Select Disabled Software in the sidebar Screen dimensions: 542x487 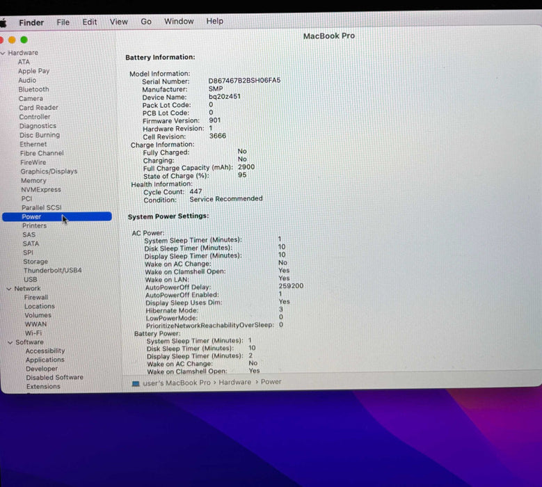[54, 378]
